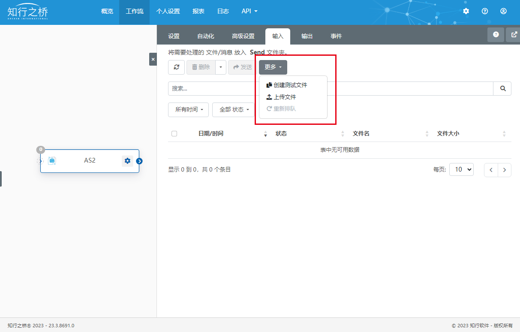Image resolution: width=520 pixels, height=332 pixels.
Task: Go to 概览 in the navbar
Action: [107, 12]
